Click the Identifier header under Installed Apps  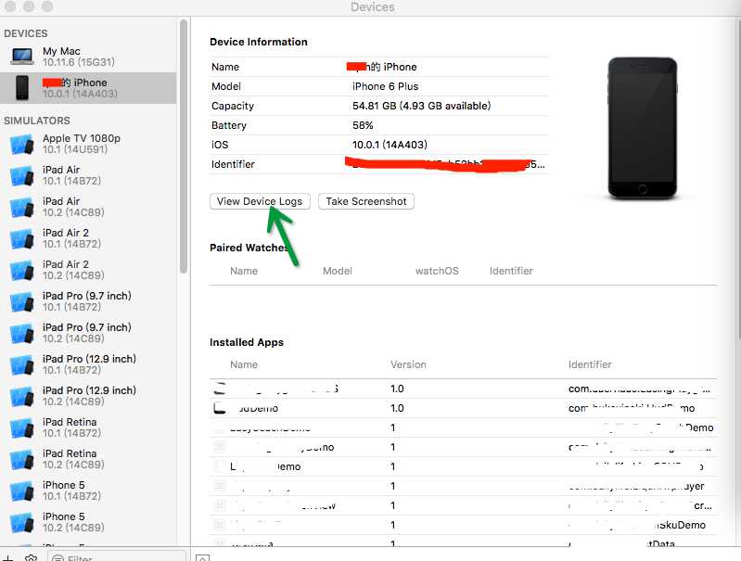[590, 364]
